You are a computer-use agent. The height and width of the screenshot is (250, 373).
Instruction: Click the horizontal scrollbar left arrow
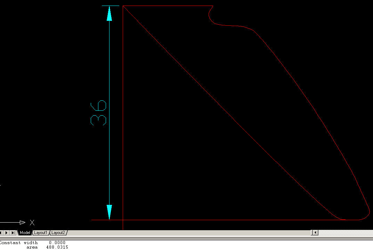(315, 233)
